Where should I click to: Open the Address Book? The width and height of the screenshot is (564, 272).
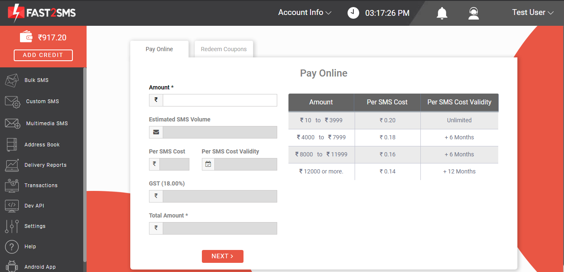pos(42,144)
